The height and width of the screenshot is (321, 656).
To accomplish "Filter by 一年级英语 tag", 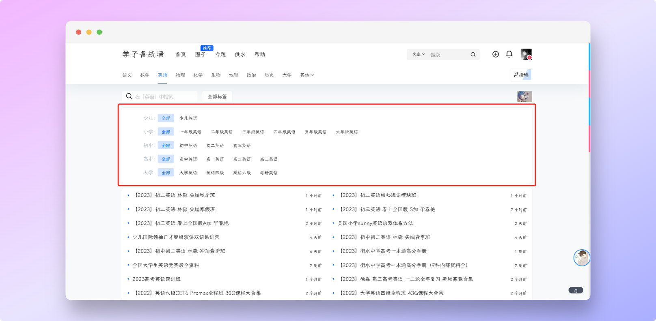I will coord(190,132).
